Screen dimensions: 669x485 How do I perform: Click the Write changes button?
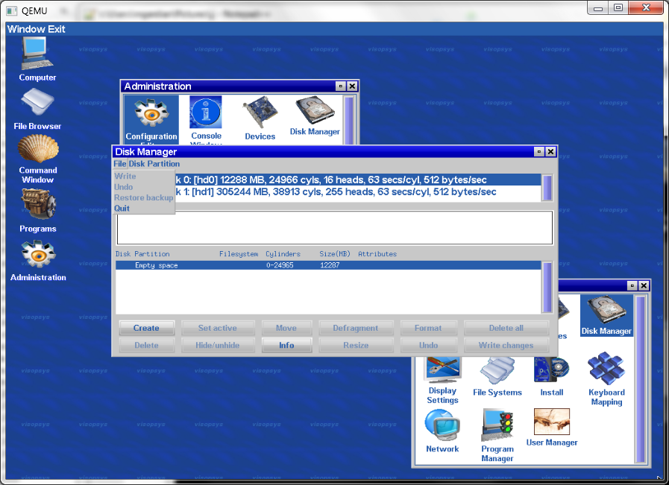click(506, 345)
